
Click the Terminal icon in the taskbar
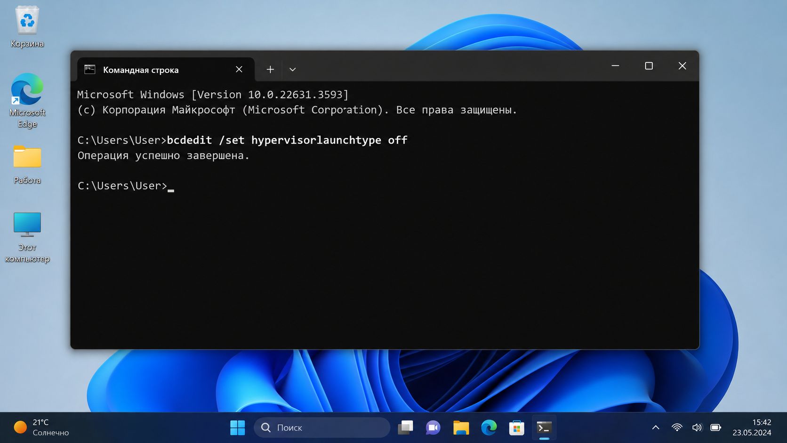[x=544, y=427]
